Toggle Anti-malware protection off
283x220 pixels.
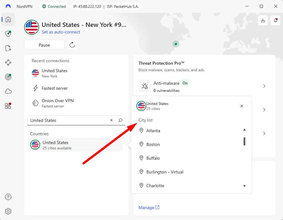pyautogui.click(x=185, y=83)
